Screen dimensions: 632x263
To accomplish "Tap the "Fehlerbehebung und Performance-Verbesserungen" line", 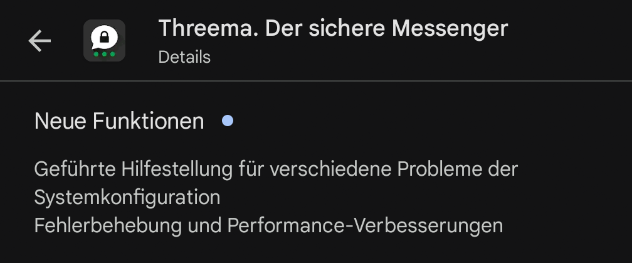I will pyautogui.click(x=268, y=225).
